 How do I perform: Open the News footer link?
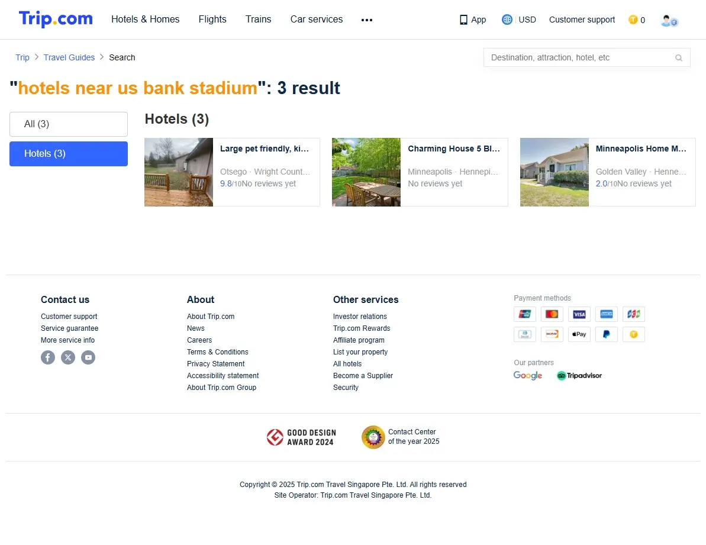[195, 328]
